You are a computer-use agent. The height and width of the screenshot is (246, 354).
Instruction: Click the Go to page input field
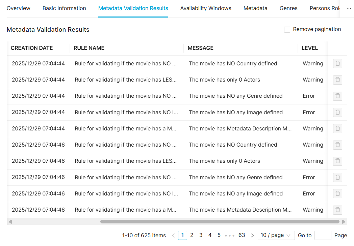[323, 235]
